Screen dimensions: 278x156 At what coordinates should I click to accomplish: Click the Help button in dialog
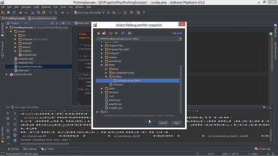176,123
